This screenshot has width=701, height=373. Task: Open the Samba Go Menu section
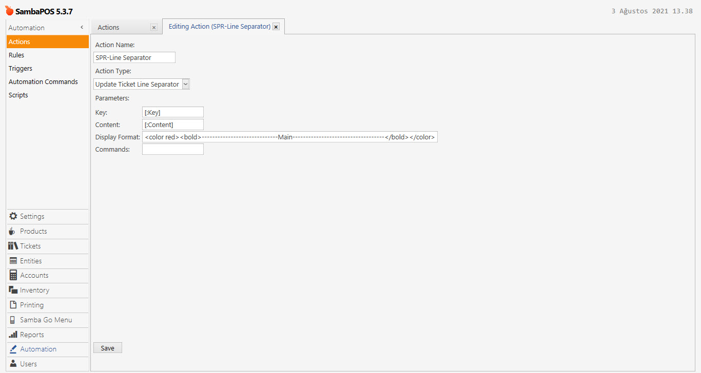[x=47, y=320]
